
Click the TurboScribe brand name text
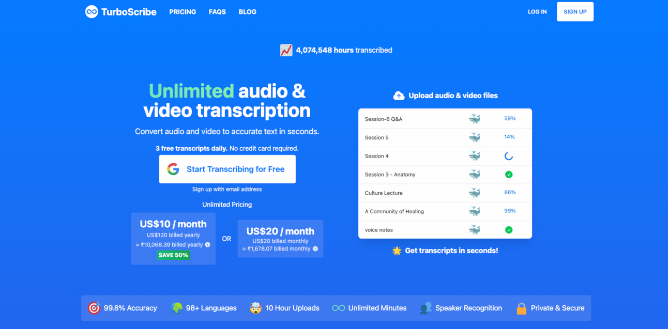[129, 12]
